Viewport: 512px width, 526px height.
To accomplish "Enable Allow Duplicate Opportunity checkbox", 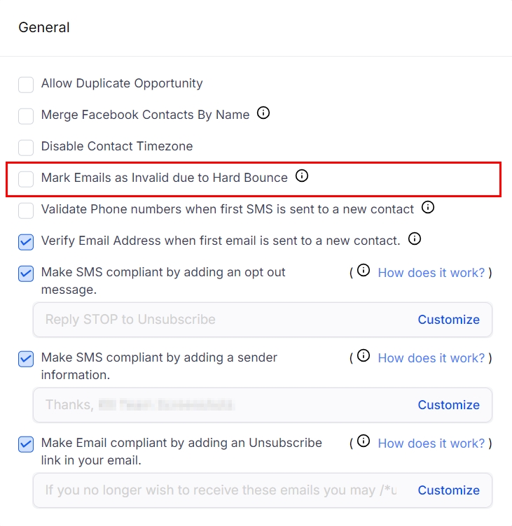I will [x=26, y=85].
